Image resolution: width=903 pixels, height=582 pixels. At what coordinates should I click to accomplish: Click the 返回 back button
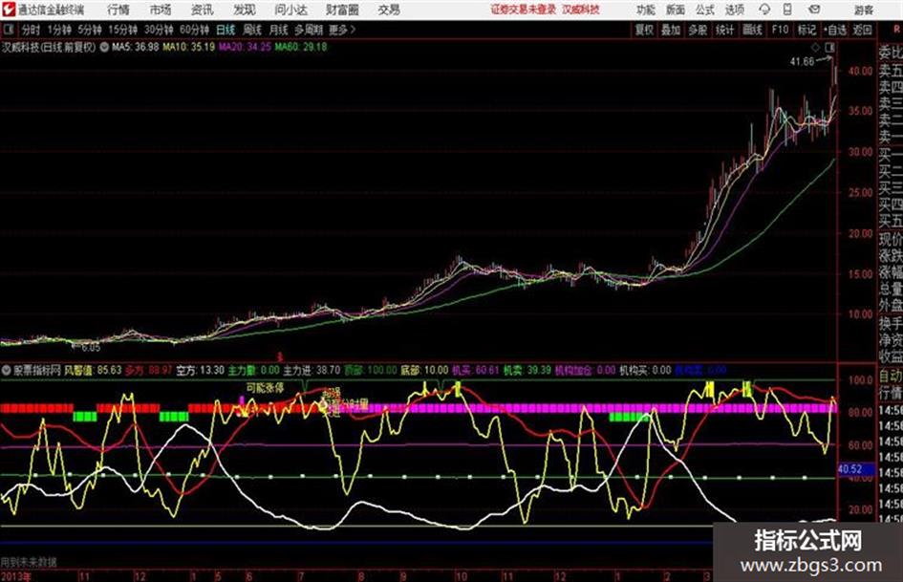(x=862, y=30)
